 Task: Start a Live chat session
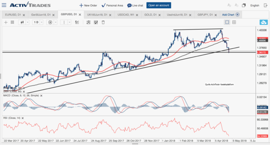135,6
